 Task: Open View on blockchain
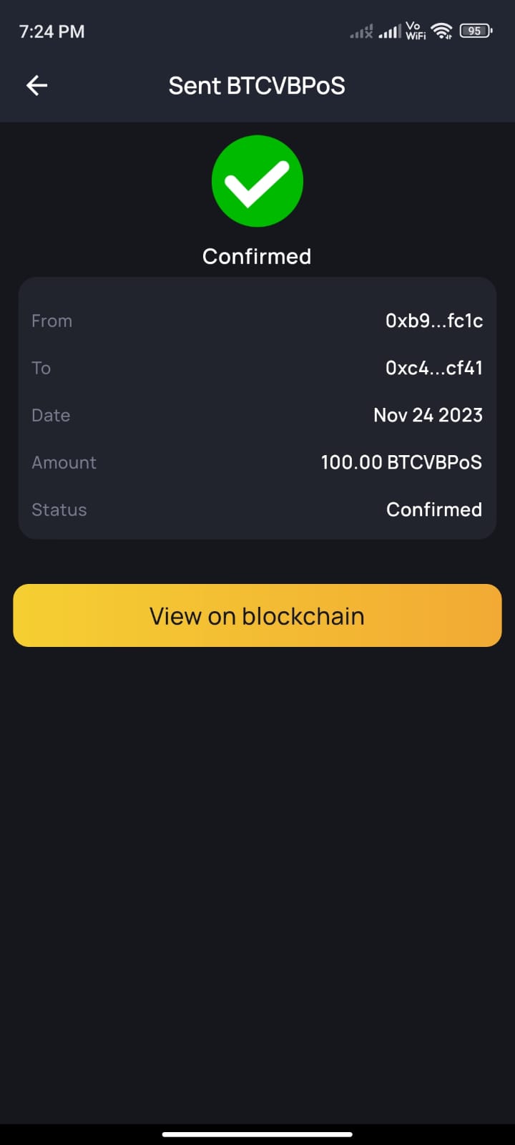257,615
